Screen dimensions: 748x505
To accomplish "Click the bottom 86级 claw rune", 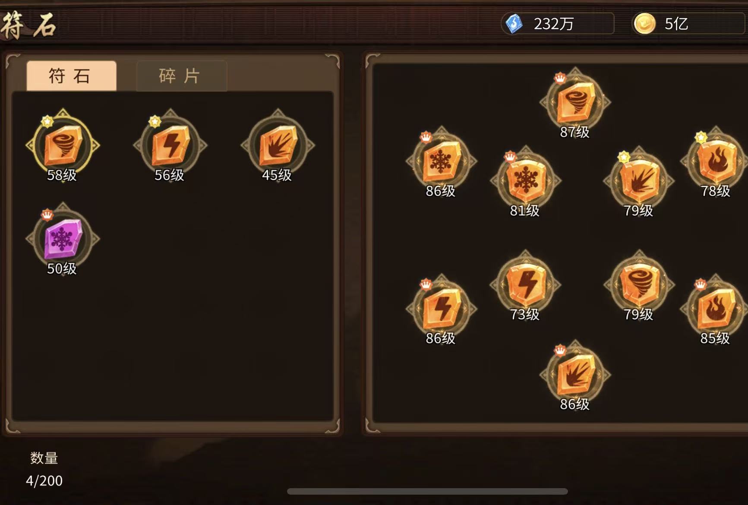I will [x=575, y=375].
